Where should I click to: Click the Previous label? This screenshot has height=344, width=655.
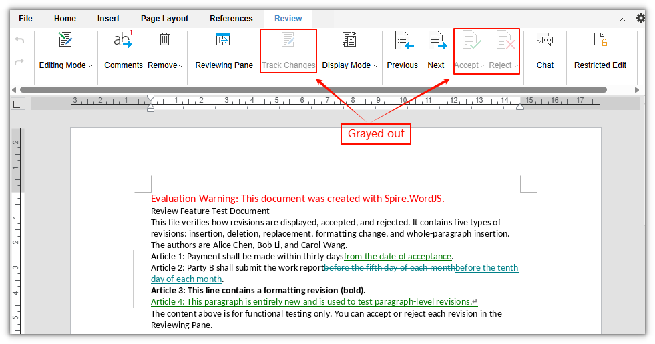point(402,65)
